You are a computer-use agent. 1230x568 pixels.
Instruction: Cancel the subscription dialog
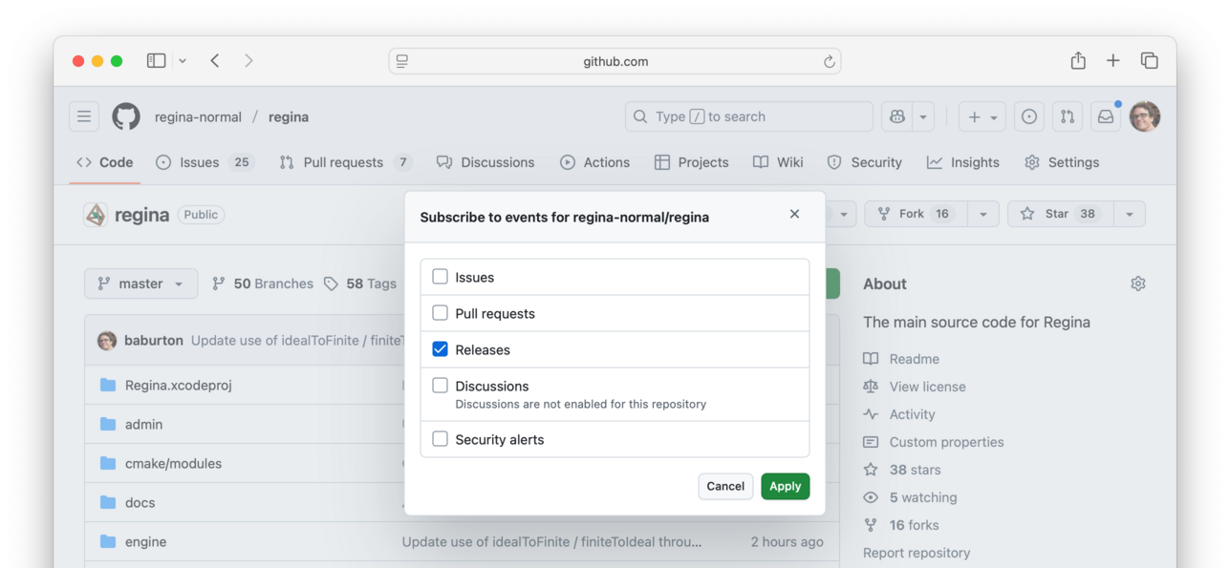coord(725,486)
